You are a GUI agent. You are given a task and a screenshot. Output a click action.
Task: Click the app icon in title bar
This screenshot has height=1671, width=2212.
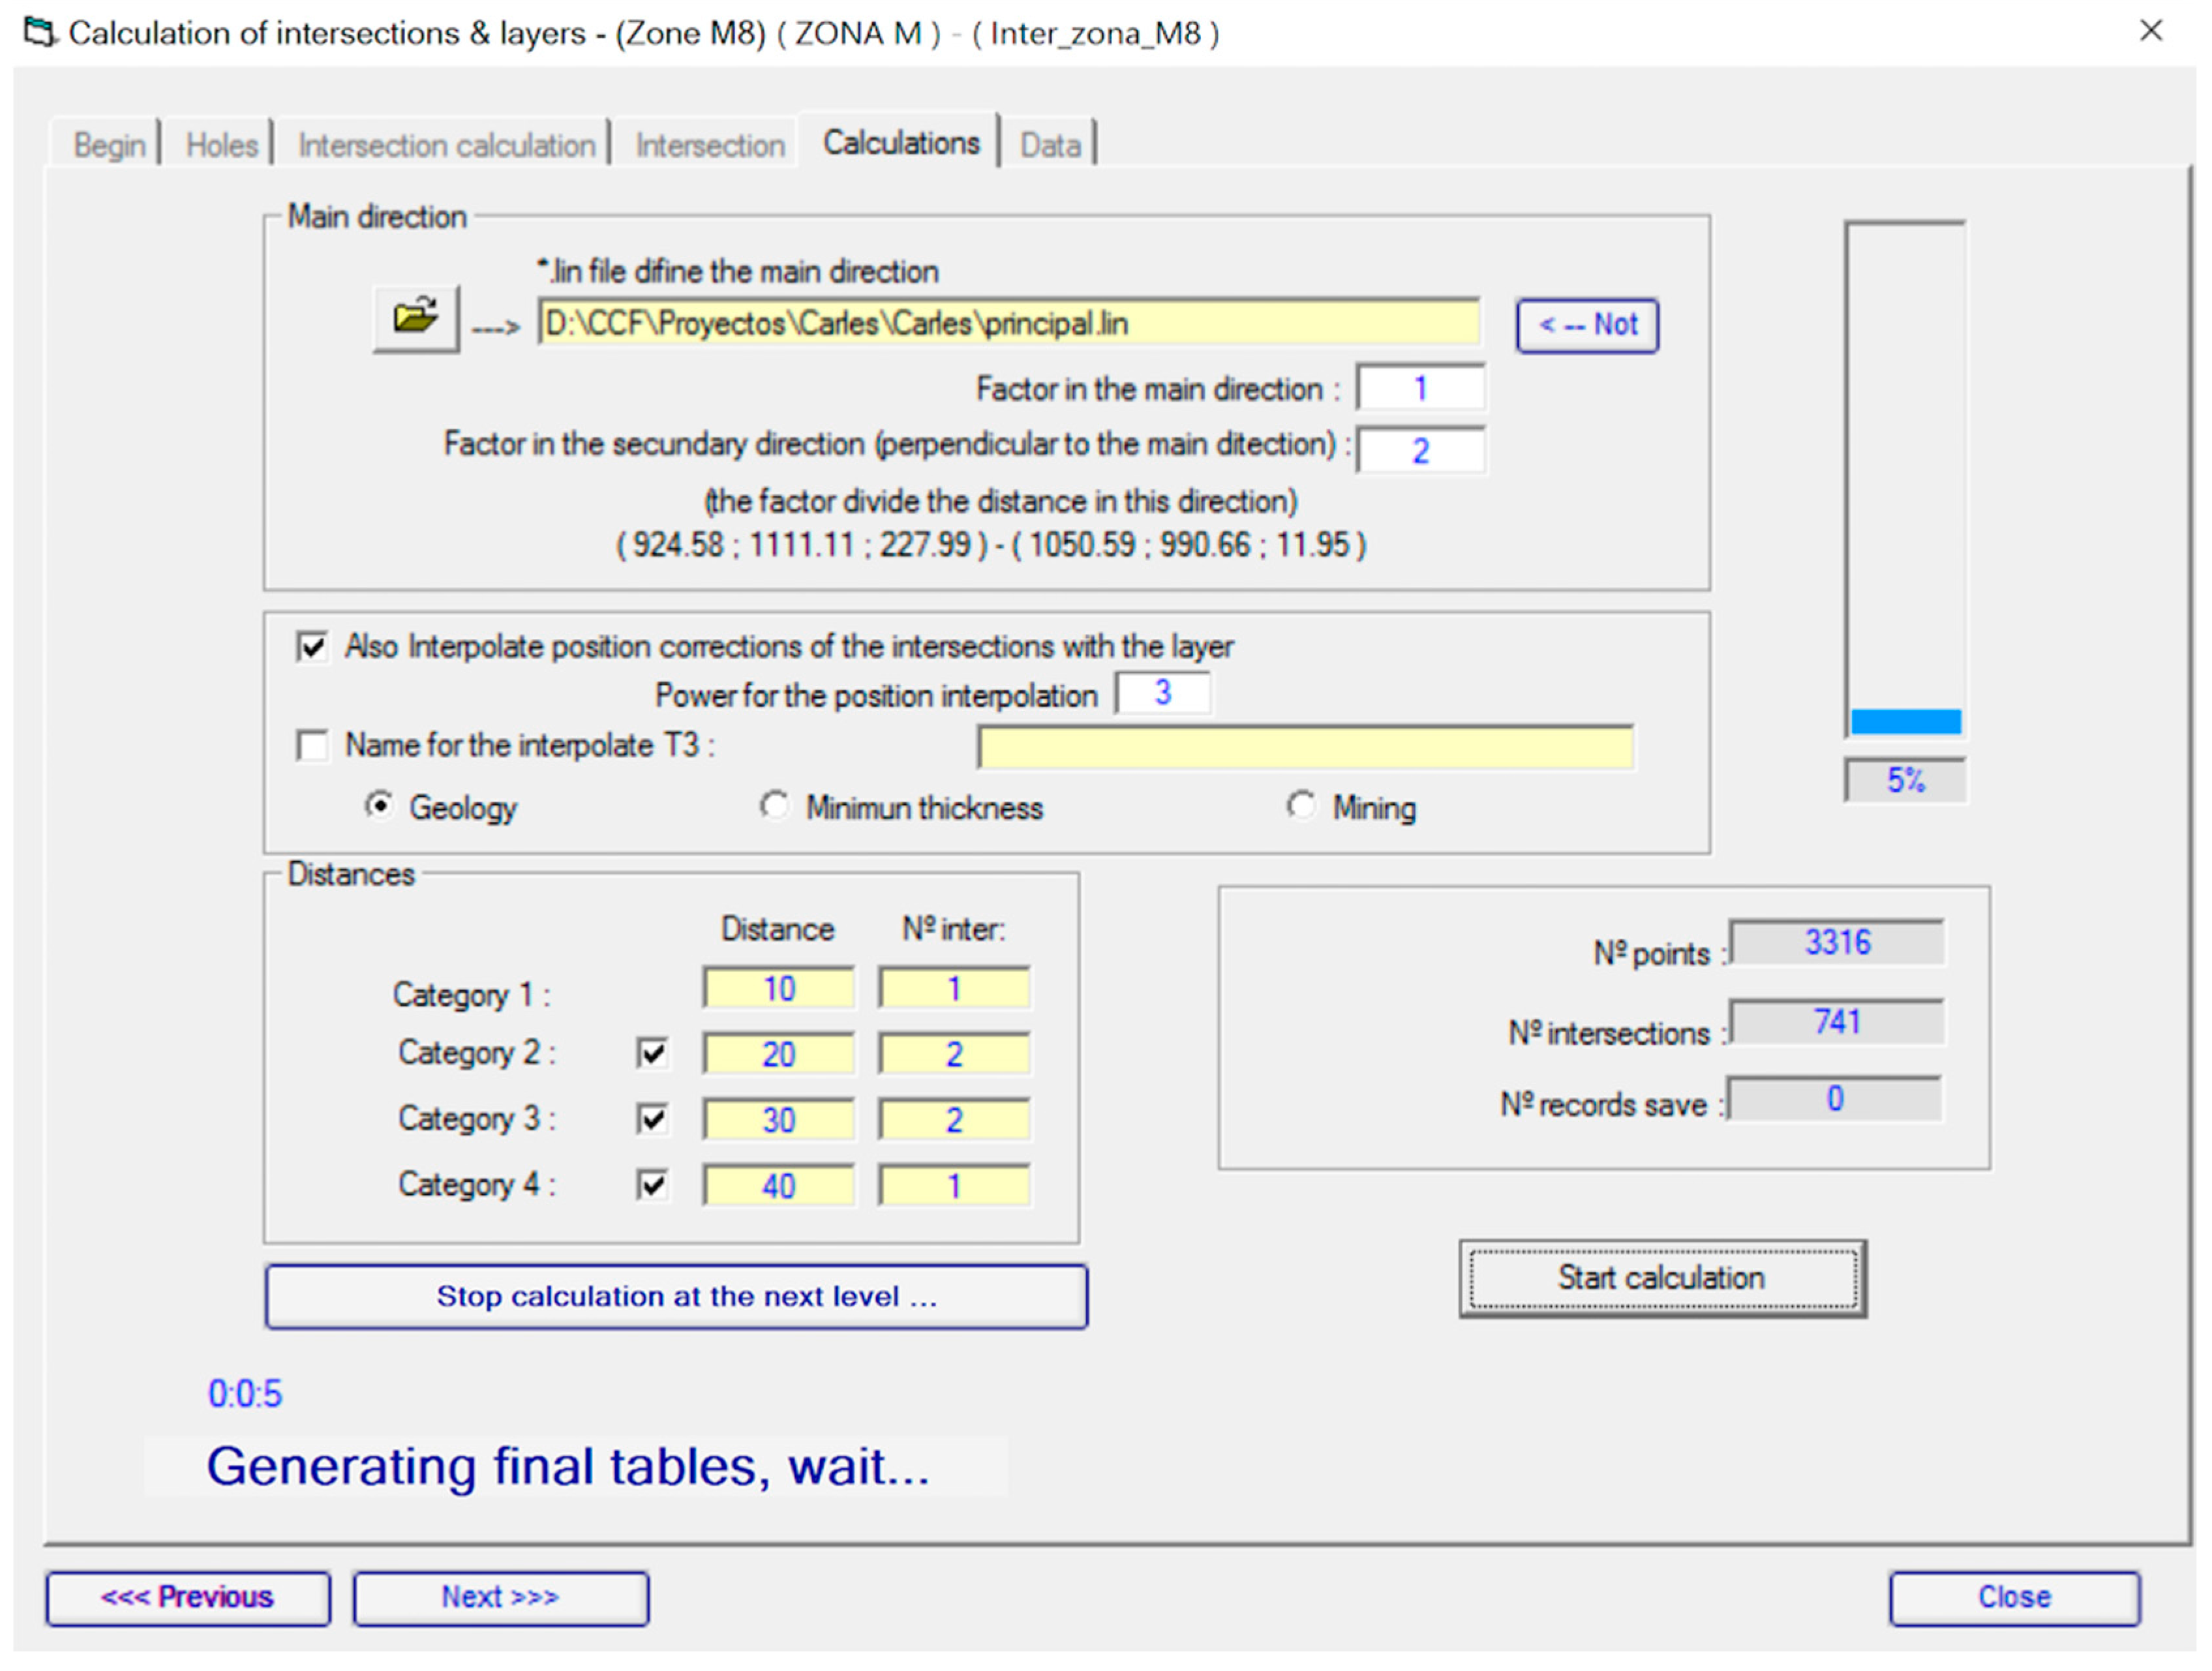click(39, 33)
